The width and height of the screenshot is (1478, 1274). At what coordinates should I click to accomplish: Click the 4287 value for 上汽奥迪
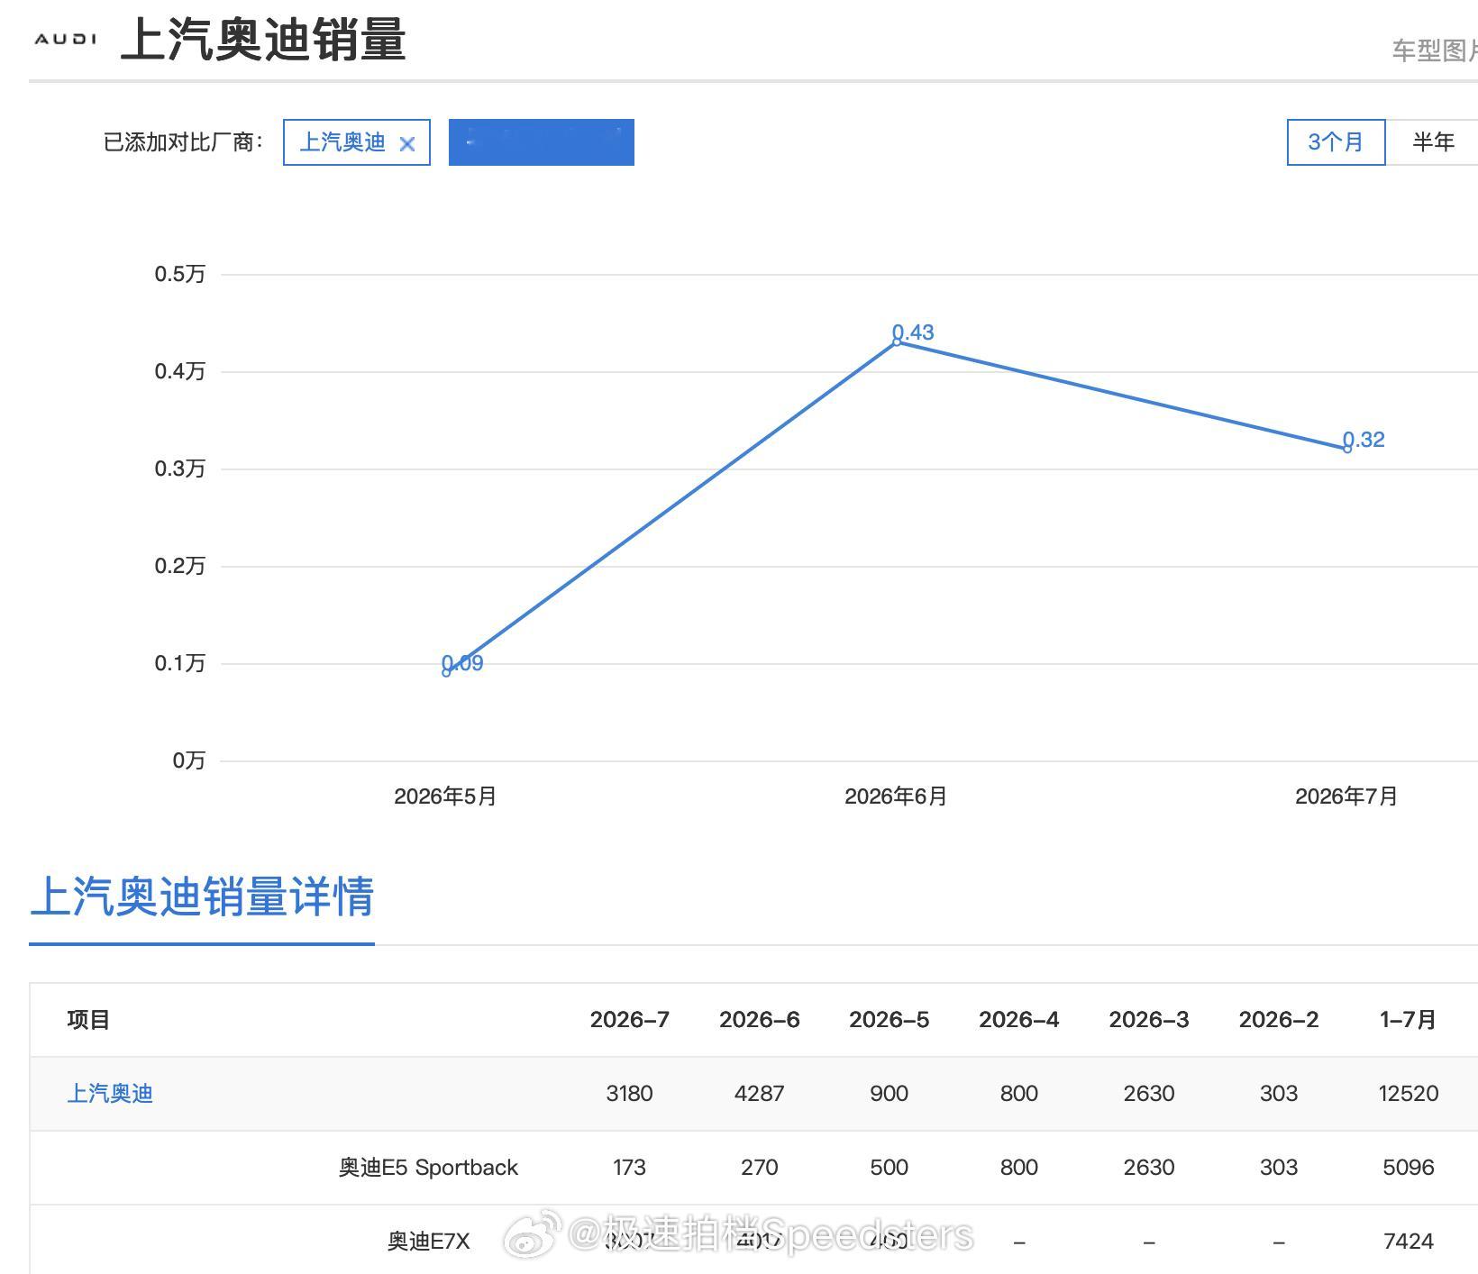tap(760, 1094)
